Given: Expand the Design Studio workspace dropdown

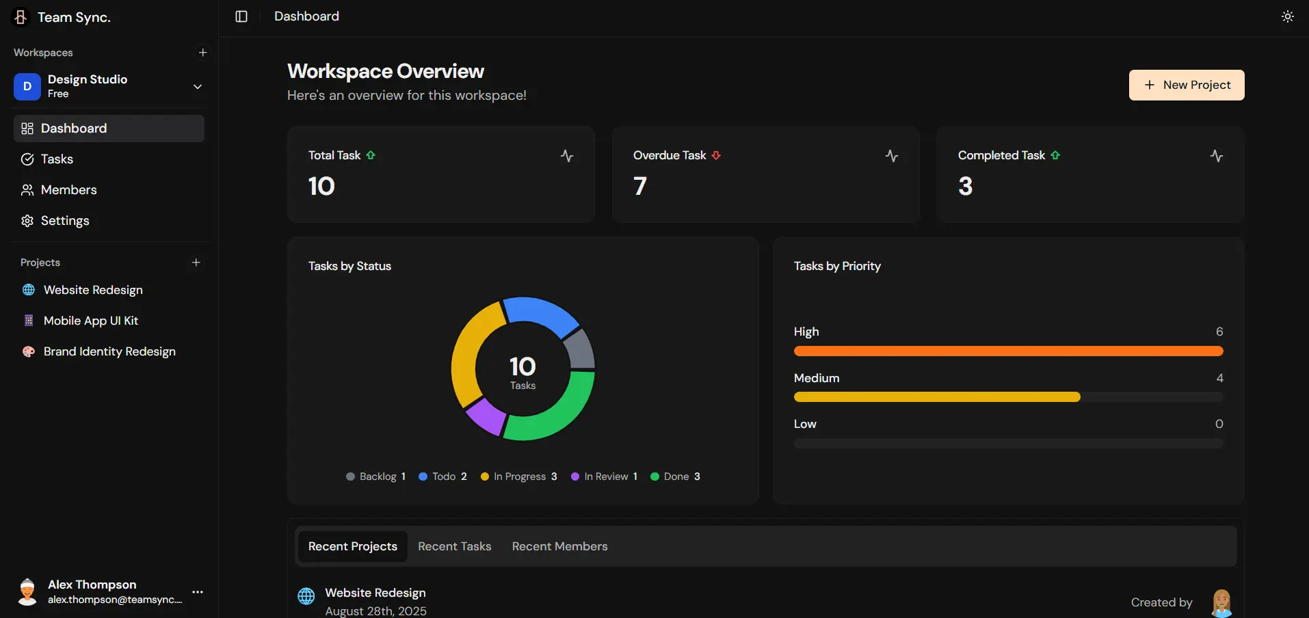Looking at the screenshot, I should tap(197, 87).
